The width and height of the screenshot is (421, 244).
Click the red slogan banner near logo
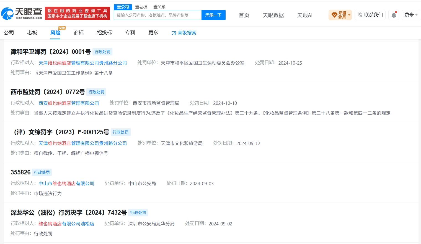pyautogui.click(x=77, y=13)
